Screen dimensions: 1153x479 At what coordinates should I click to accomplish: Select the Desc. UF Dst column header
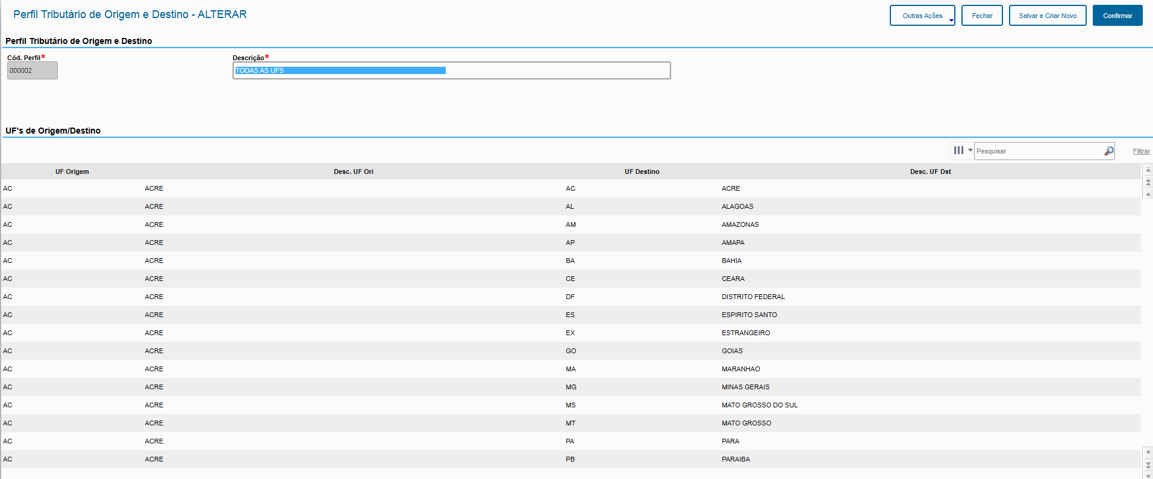(x=930, y=172)
